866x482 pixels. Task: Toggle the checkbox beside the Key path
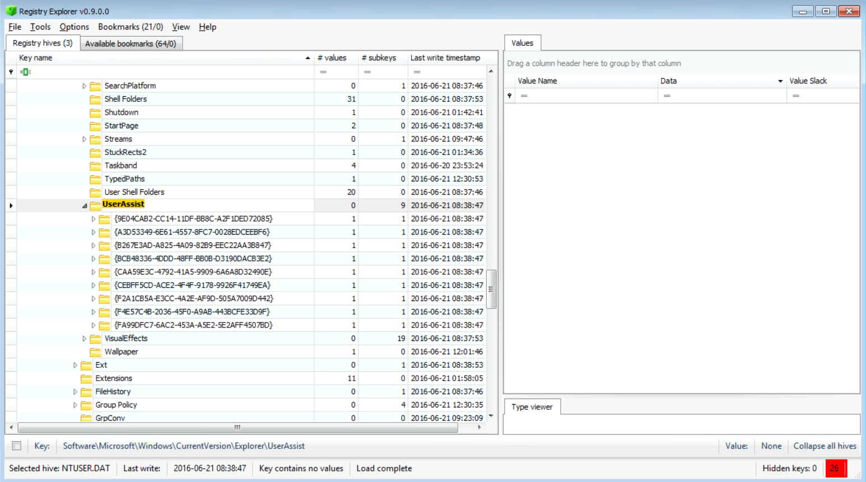(17, 446)
